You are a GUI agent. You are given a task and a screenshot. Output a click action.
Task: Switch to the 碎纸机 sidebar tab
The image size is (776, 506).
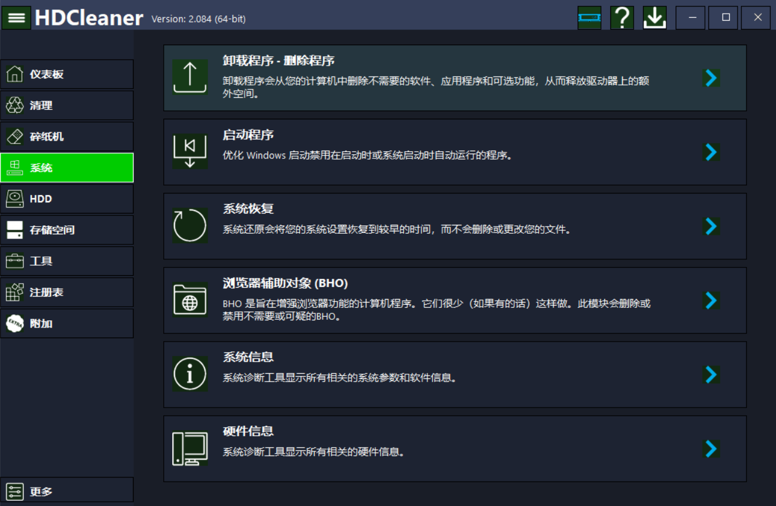[67, 136]
